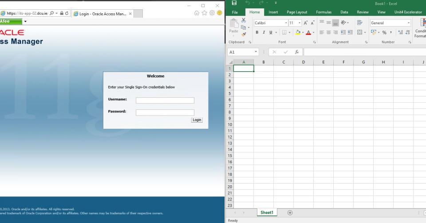Image resolution: width=426 pixels, height=223 pixels.
Task: Open the File tab in Excel
Action: point(235,12)
